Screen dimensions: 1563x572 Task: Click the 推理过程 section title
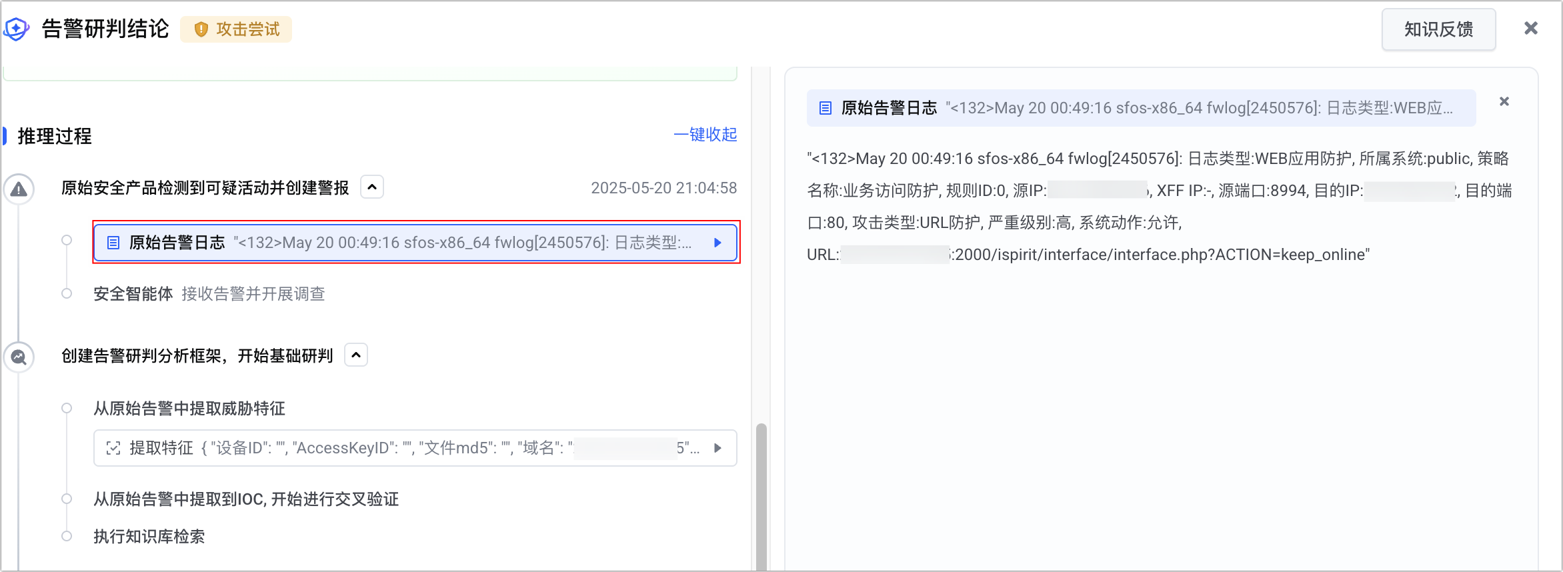pos(55,136)
